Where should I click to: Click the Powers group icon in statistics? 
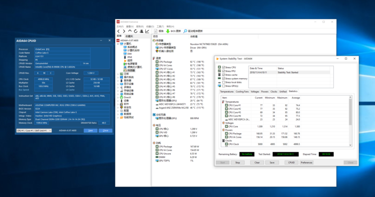223,130
